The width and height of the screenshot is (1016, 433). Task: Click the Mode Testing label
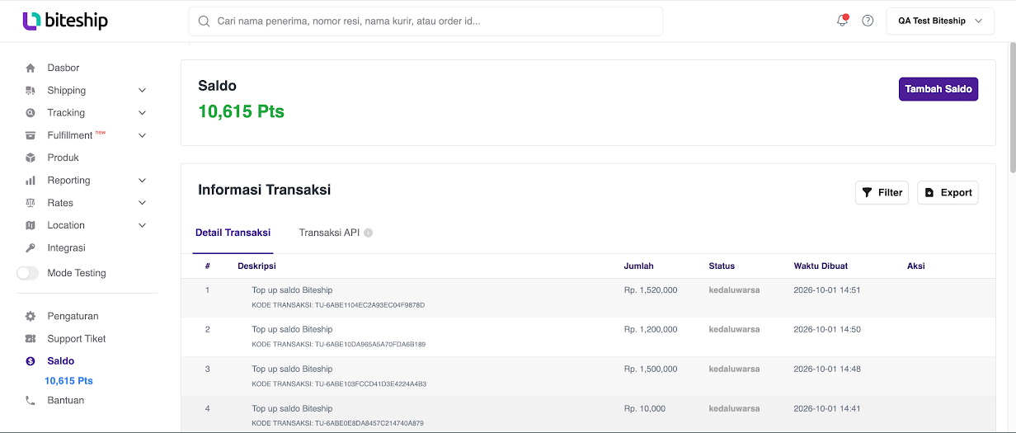click(x=77, y=273)
